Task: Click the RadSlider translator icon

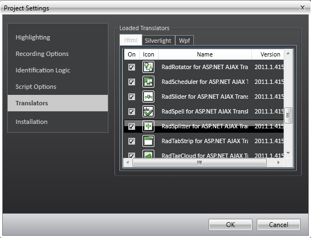Action: pos(148,97)
